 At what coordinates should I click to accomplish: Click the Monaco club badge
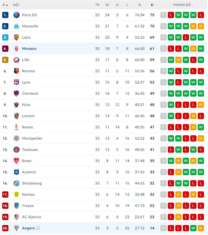[x=17, y=49]
